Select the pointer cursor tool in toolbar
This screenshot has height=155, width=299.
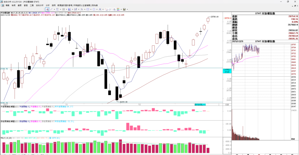coord(47,9)
